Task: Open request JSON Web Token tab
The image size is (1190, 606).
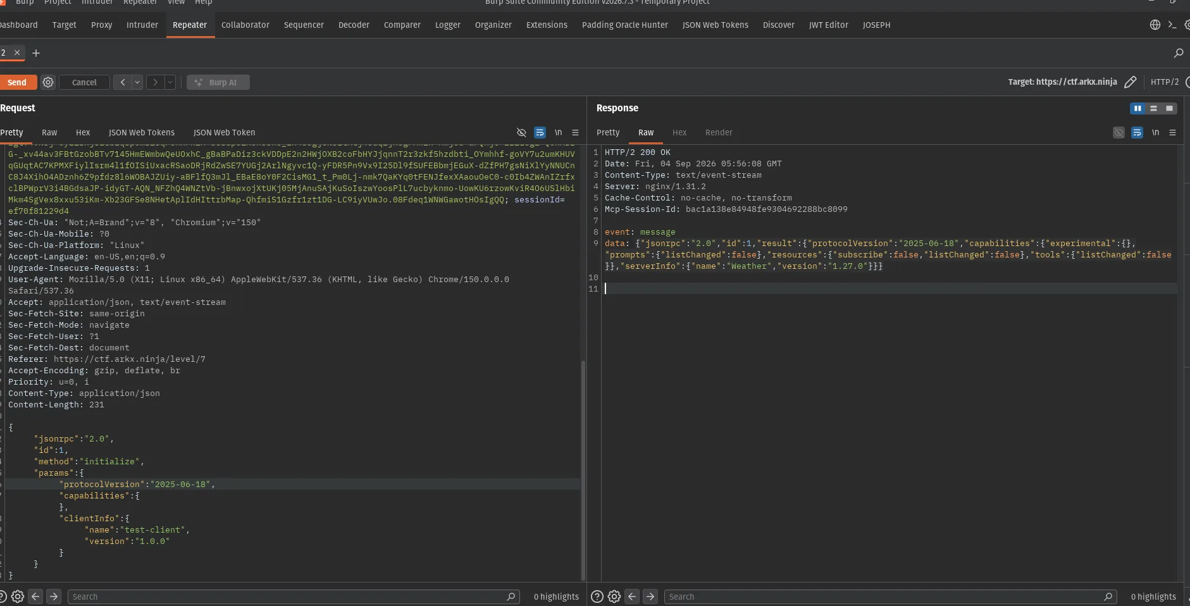Action: 225,132
